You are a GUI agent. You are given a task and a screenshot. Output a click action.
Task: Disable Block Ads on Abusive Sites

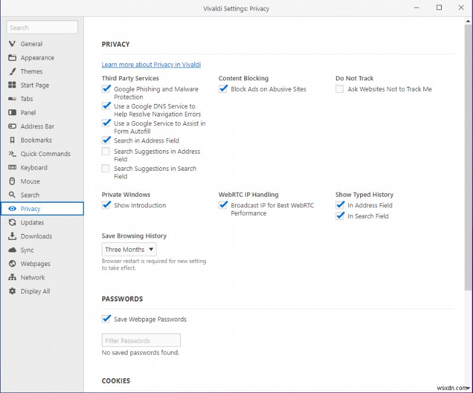tap(223, 89)
